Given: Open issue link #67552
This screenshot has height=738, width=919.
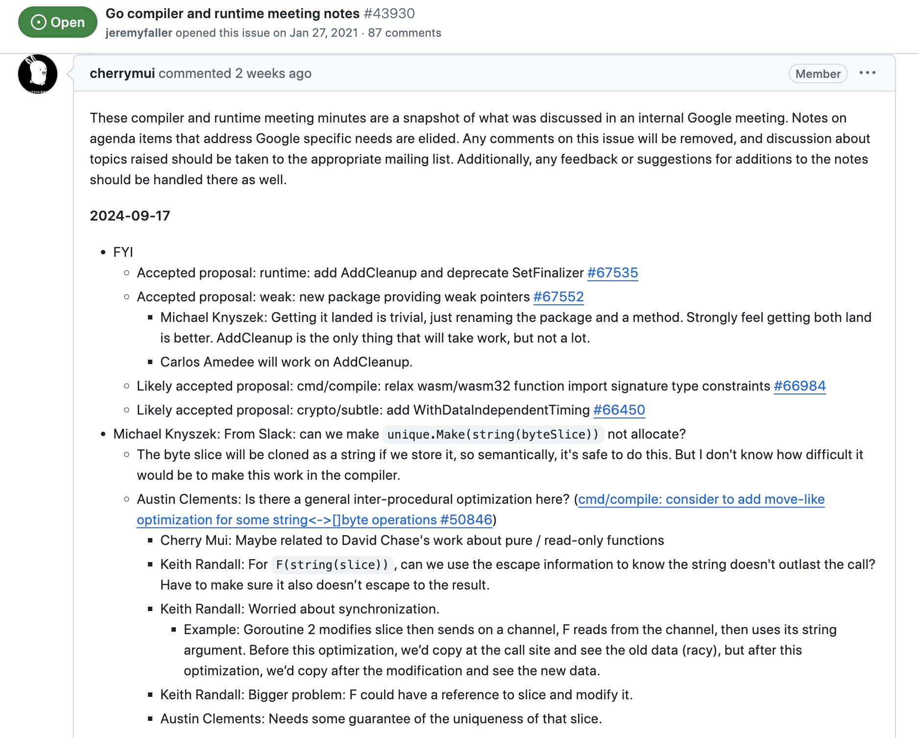Looking at the screenshot, I should click(x=558, y=296).
